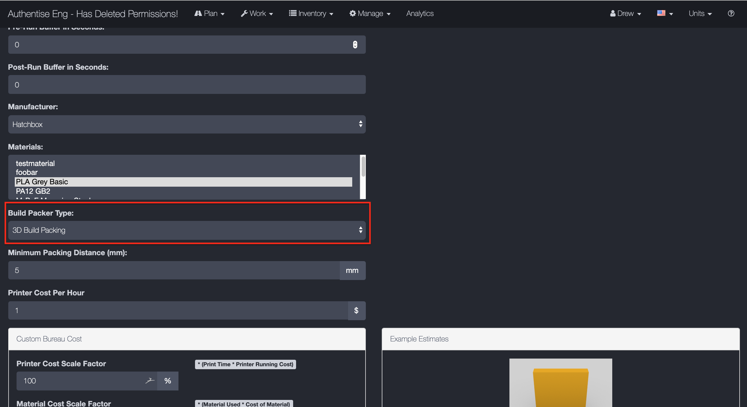Open the Plan menu
This screenshot has height=407, width=747.
point(210,13)
